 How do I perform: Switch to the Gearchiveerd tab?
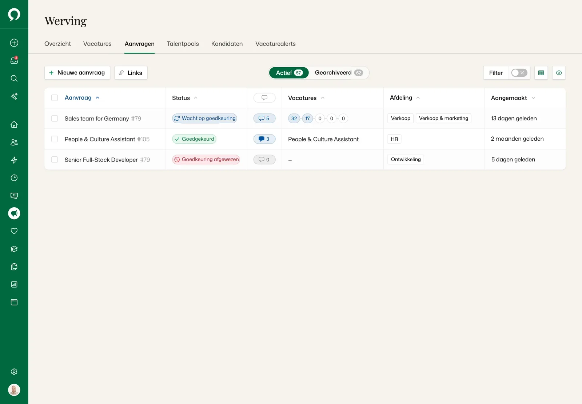(x=339, y=73)
